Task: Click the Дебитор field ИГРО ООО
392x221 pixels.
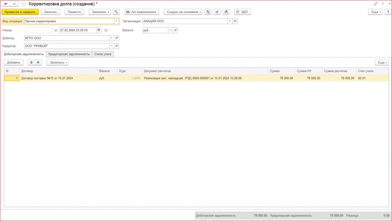Action: (67, 38)
